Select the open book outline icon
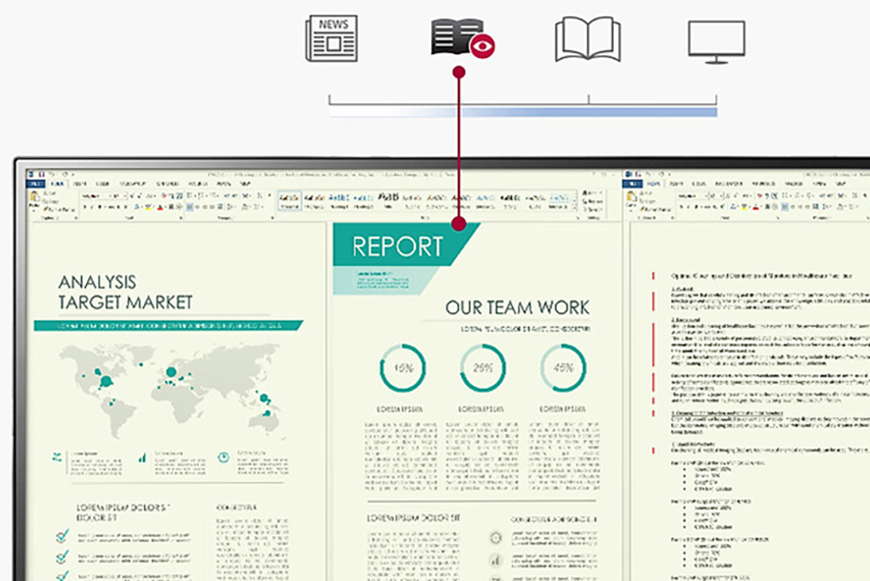 tap(588, 39)
